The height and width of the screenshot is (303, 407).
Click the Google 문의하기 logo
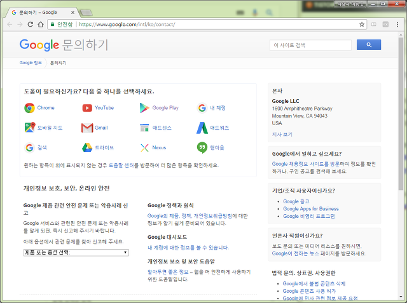tap(64, 45)
